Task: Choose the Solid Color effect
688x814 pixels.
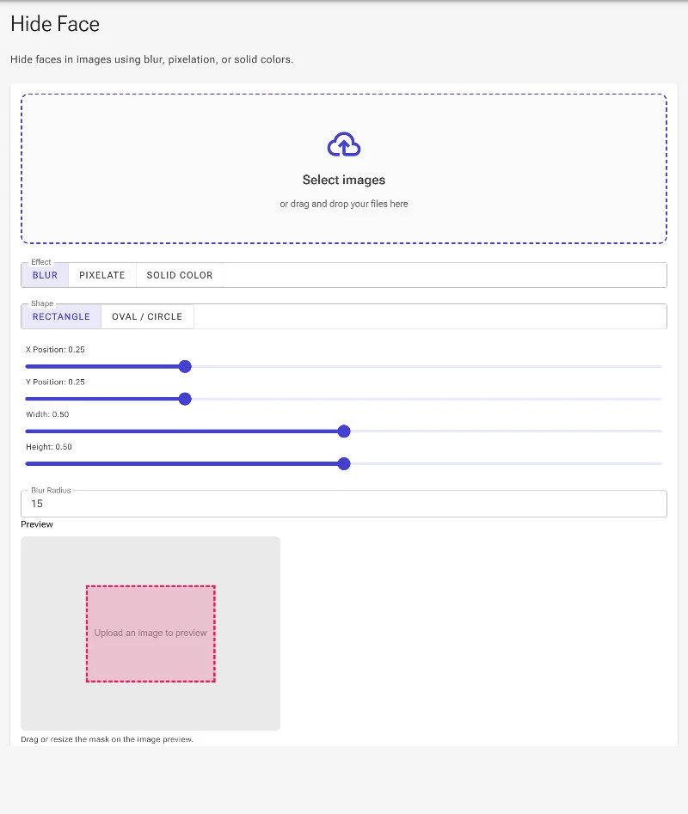Action: click(180, 275)
